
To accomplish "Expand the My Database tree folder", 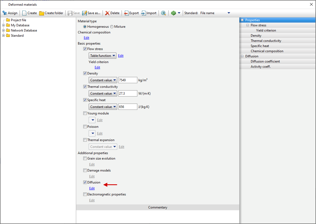I will tap(4, 25).
